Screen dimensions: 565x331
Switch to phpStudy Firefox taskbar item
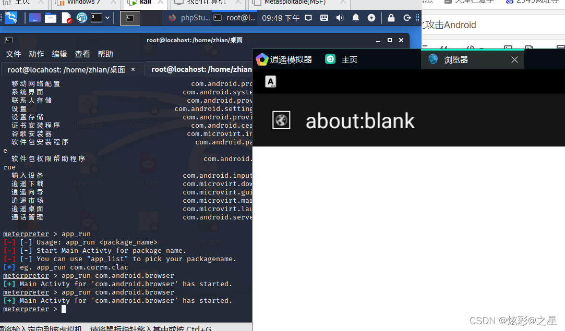189,18
